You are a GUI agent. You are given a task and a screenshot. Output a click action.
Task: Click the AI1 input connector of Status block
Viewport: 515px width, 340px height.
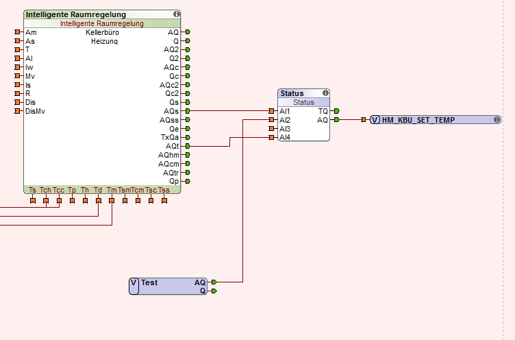(x=273, y=111)
